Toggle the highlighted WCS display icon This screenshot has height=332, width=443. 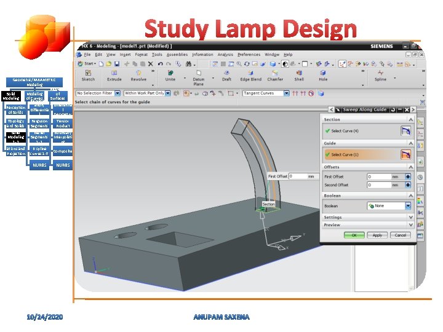pyautogui.click(x=342, y=64)
